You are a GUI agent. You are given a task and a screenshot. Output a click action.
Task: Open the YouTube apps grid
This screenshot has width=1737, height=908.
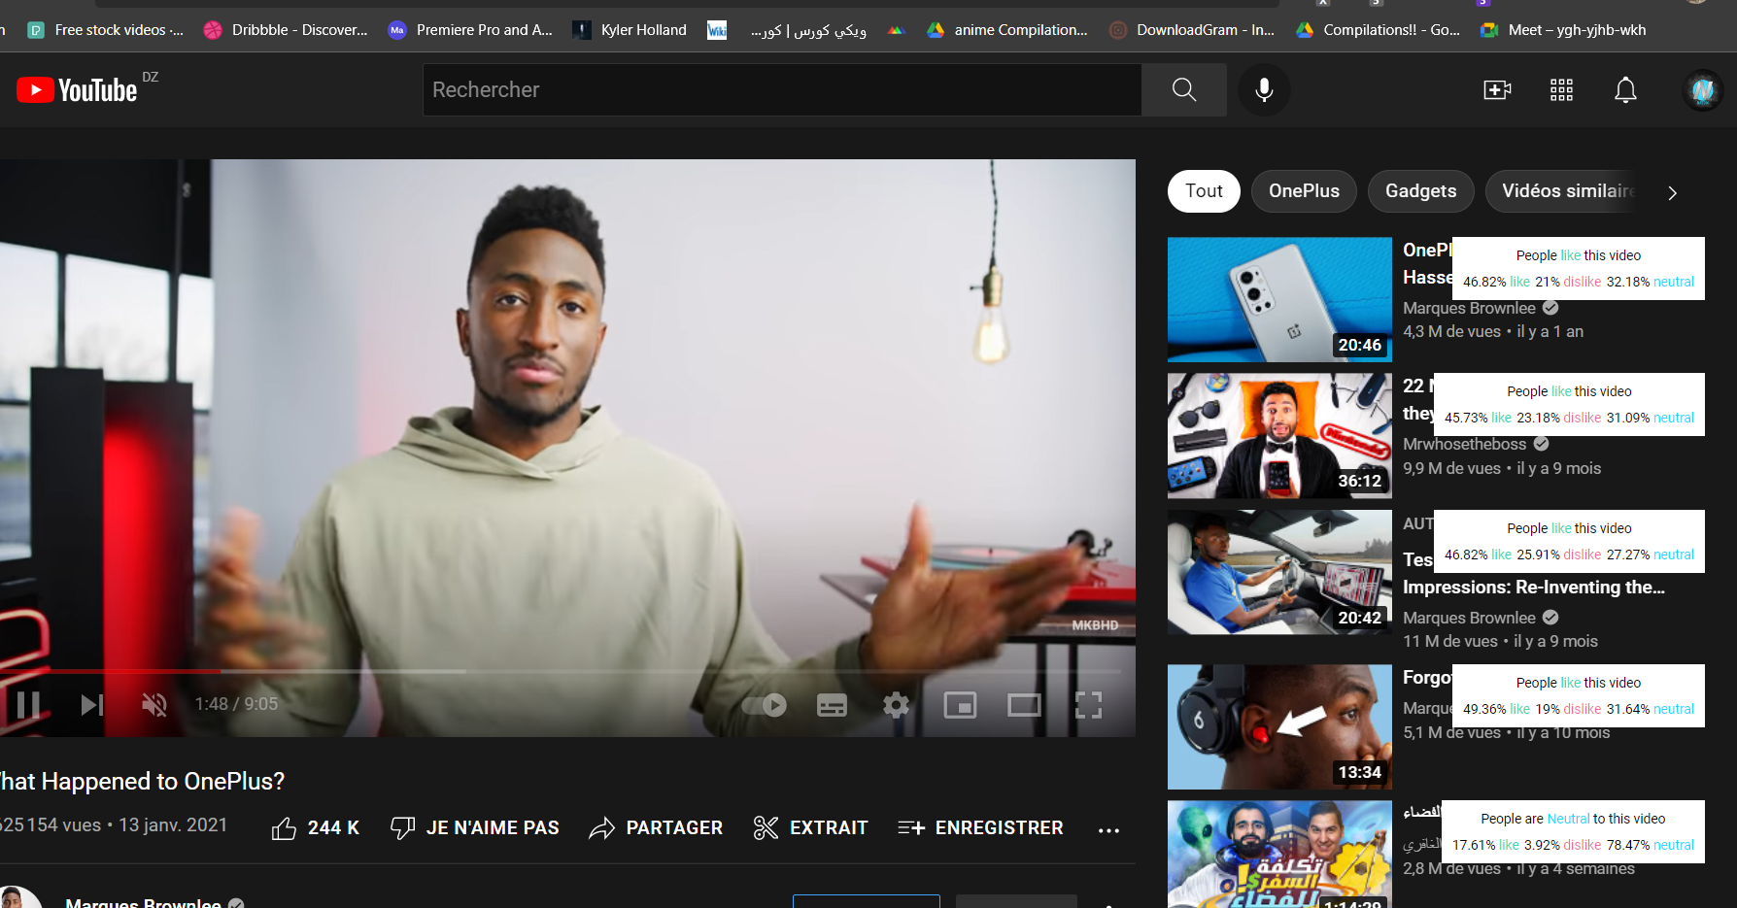1561,90
